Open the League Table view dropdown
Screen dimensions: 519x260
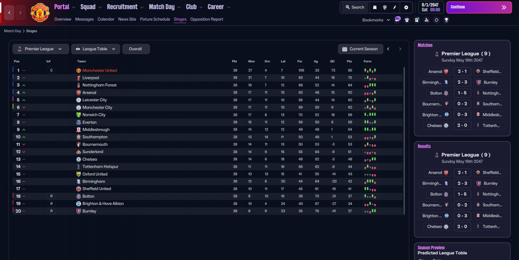(96, 49)
